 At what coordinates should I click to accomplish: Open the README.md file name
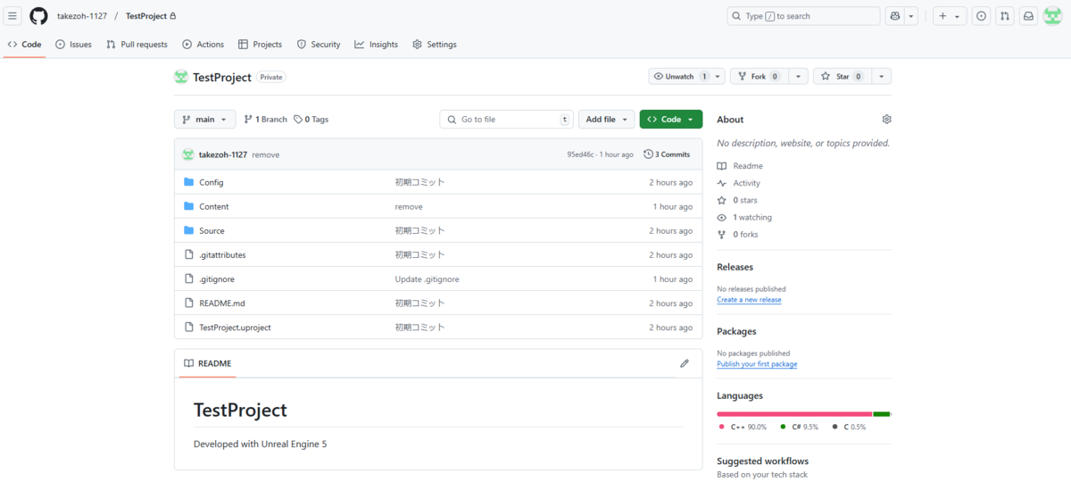[x=222, y=303]
